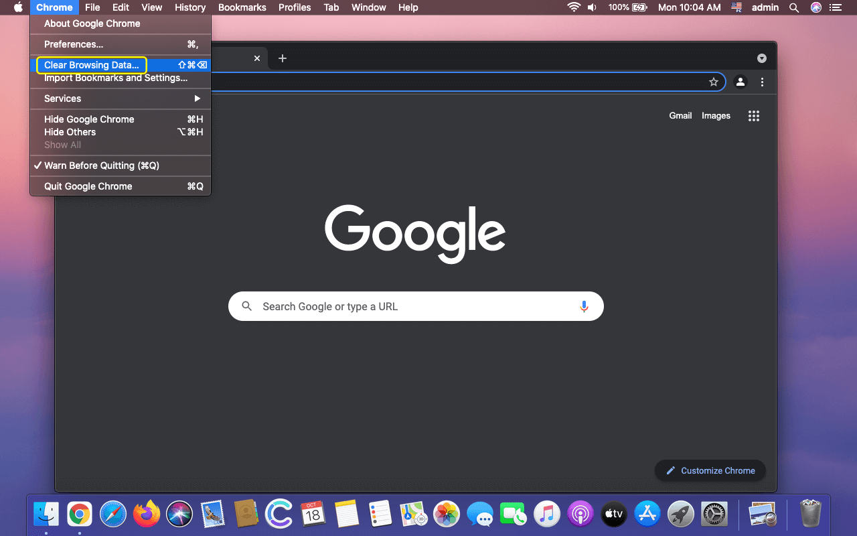Open Spotlight search from the menu bar
The height and width of the screenshot is (536, 857).
click(793, 7)
